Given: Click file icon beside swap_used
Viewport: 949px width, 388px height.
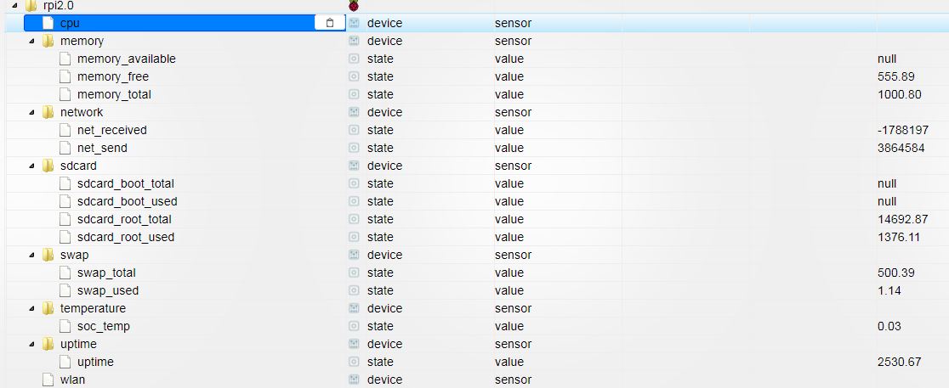Looking at the screenshot, I should (65, 290).
